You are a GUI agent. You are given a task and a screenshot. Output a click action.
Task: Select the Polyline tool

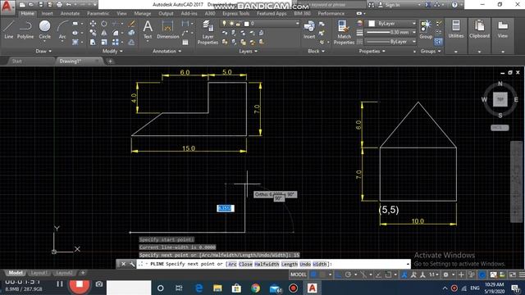(x=25, y=29)
